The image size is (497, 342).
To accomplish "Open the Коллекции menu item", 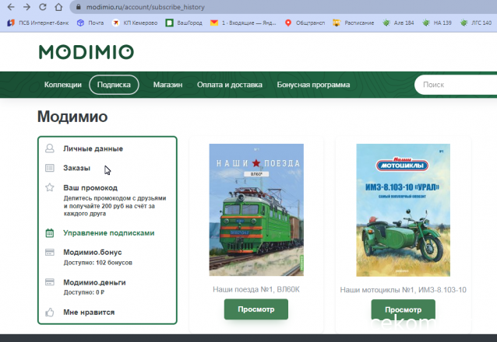I will [x=63, y=85].
